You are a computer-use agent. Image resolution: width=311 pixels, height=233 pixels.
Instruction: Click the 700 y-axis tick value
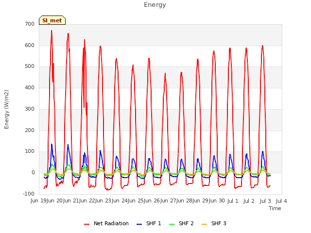30,24
